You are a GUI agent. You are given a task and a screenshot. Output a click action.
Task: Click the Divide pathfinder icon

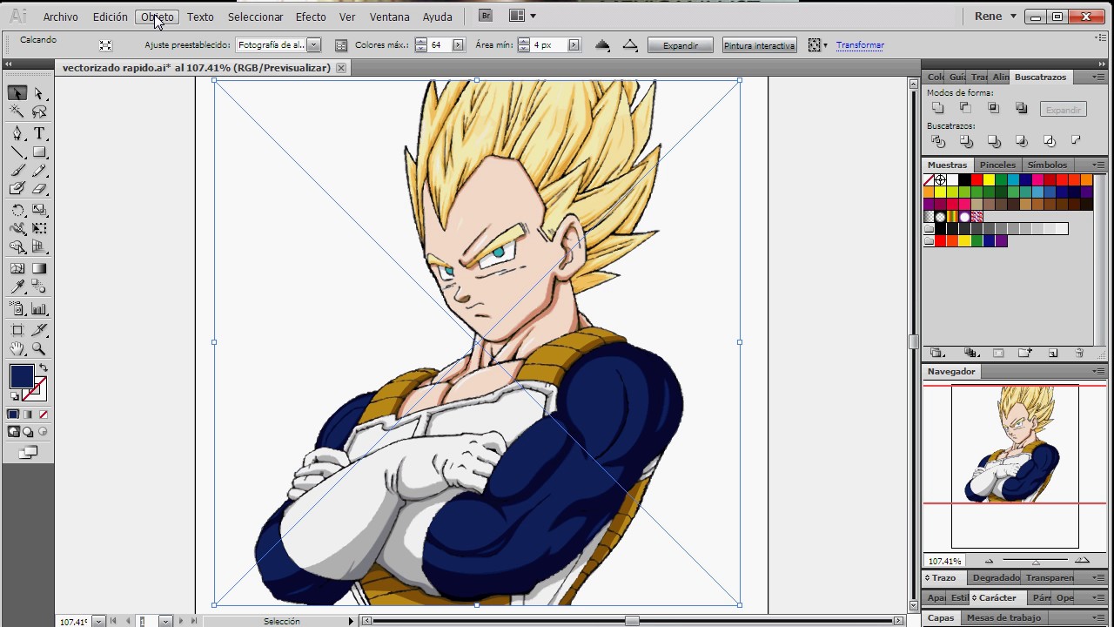coord(937,141)
